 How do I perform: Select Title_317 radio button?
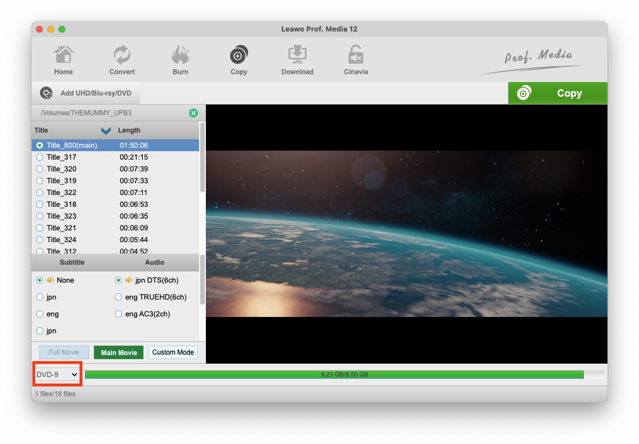(39, 157)
